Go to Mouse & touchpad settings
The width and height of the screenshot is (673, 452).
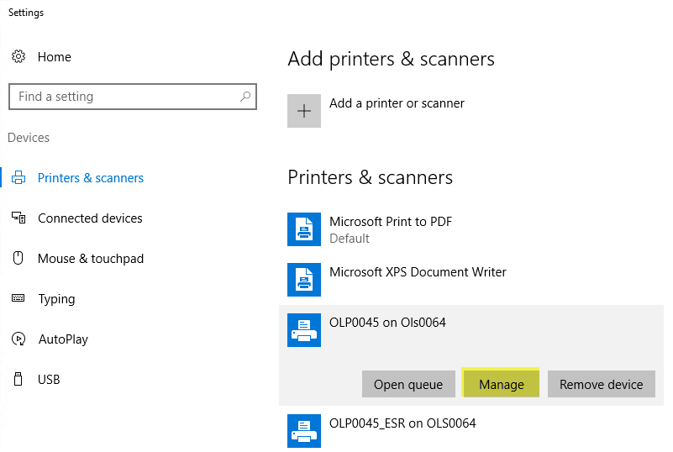point(91,259)
